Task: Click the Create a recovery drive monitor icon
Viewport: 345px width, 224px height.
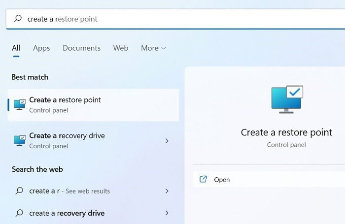Action: coord(20,141)
